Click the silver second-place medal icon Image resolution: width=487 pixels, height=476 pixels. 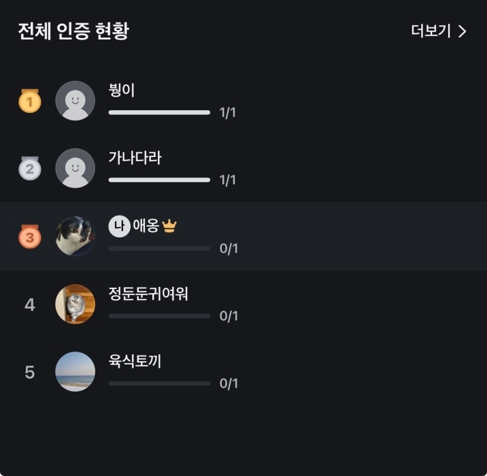coord(29,169)
